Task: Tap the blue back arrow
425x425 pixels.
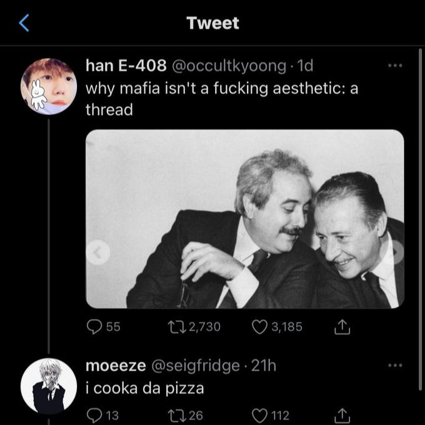Action: tap(24, 24)
